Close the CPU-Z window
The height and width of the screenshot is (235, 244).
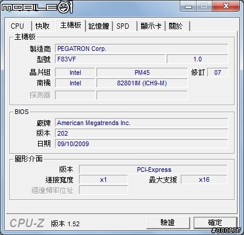pos(226,6)
